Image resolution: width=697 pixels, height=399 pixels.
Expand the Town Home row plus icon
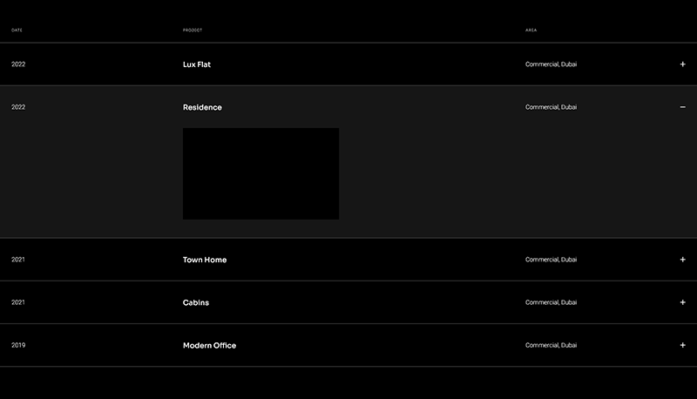682,260
